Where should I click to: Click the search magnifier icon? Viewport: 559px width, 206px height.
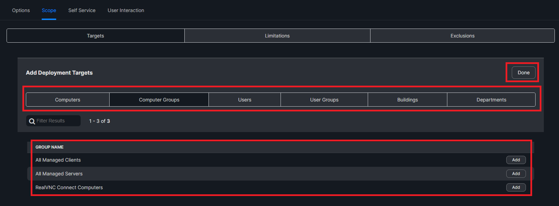32,121
